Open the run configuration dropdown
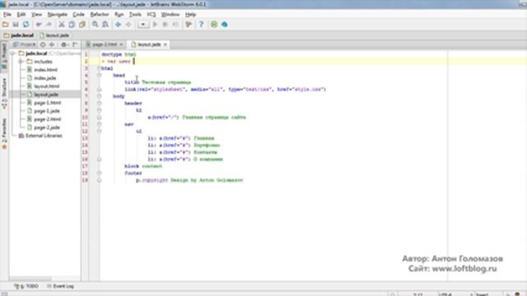527x296 pixels. [x=142, y=25]
